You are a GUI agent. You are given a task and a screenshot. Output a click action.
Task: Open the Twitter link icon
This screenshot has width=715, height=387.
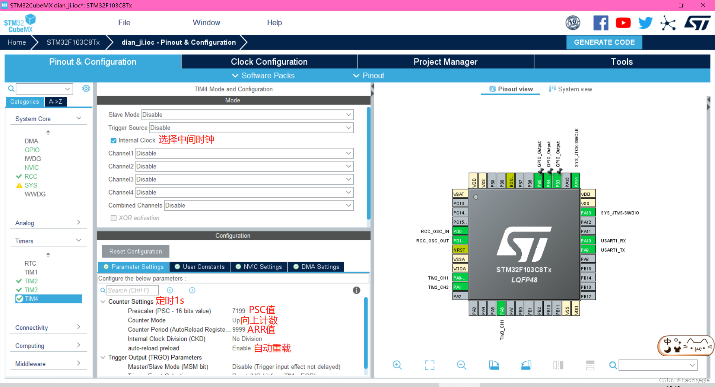pos(645,23)
